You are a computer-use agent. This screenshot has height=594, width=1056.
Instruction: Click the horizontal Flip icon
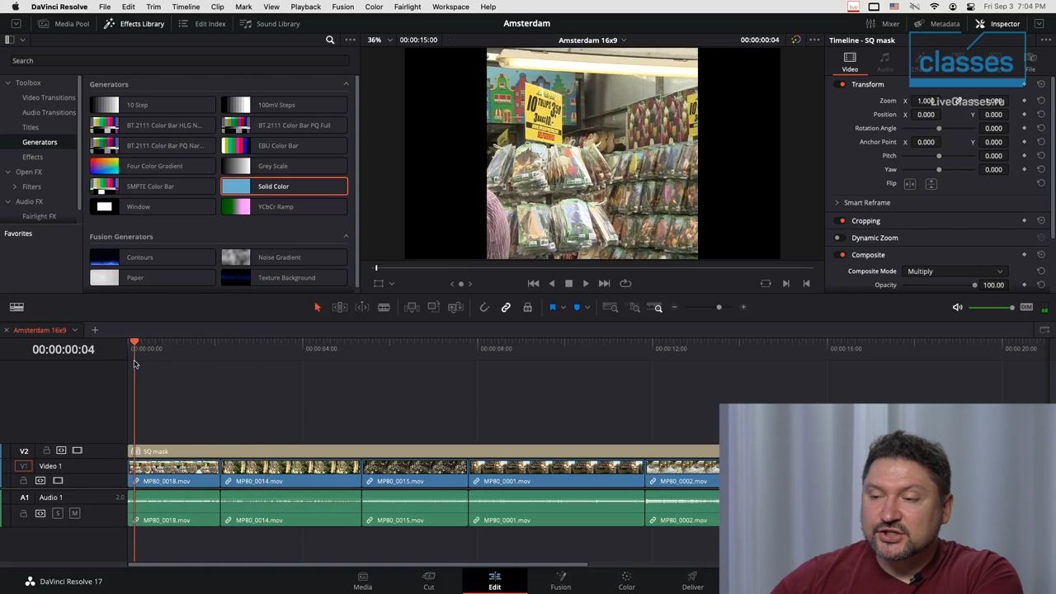point(910,184)
